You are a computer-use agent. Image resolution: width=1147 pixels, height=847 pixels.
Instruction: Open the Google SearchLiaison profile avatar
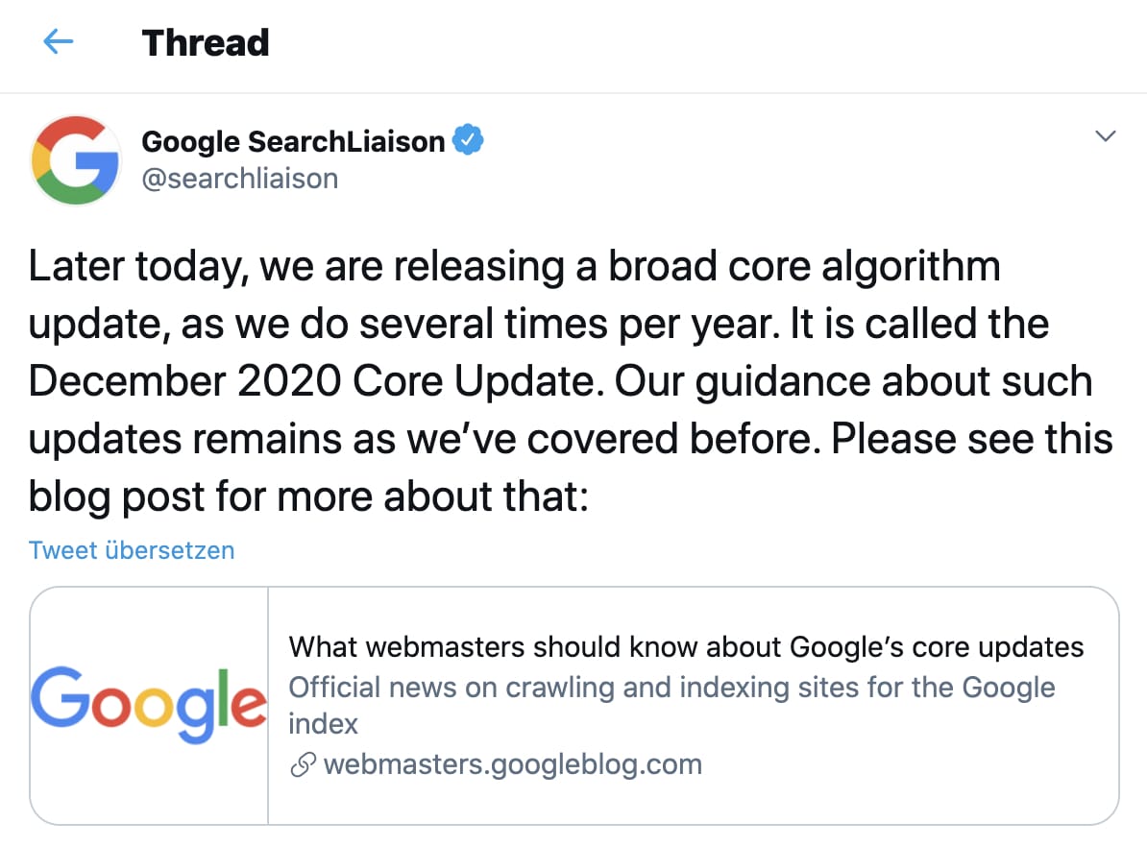(x=76, y=159)
